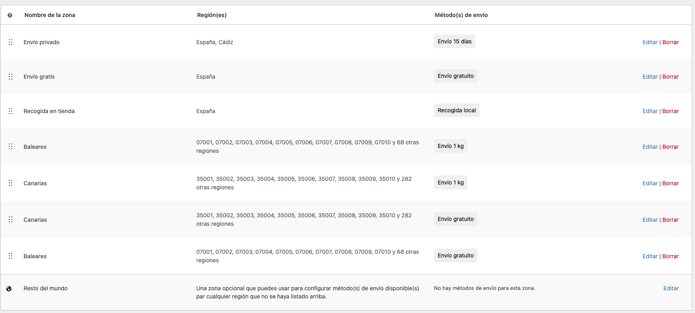Edit Baleares zone with Envío gratuito method

pos(650,256)
